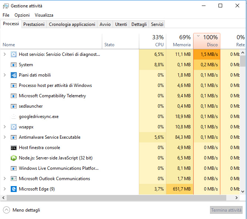Screen dimensions: 247x219
Task: Open the Avvio tab
Action: click(x=105, y=24)
